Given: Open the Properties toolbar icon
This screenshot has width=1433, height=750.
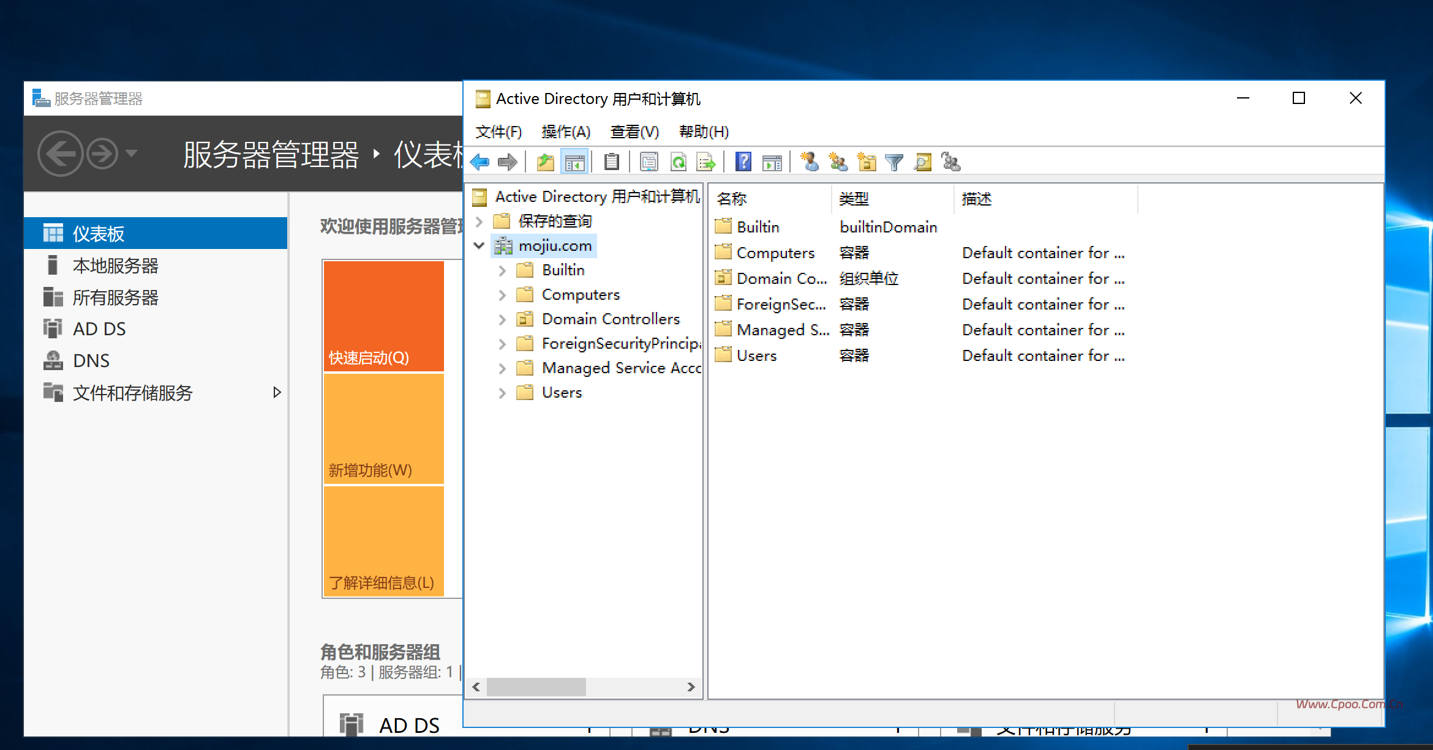Looking at the screenshot, I should [649, 162].
